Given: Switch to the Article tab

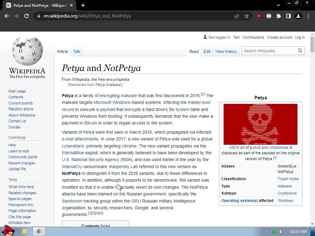Looking at the screenshot, I should [x=62, y=51].
